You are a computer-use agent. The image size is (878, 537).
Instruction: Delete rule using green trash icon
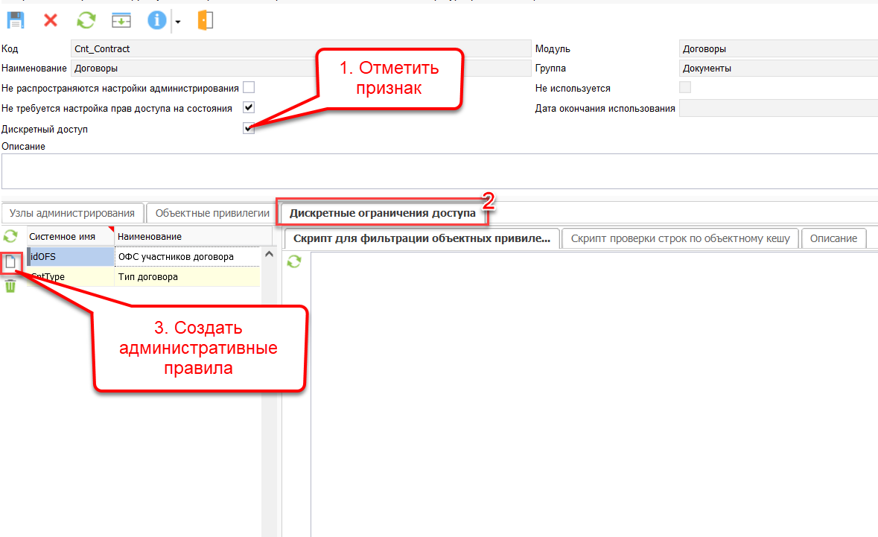(10, 286)
